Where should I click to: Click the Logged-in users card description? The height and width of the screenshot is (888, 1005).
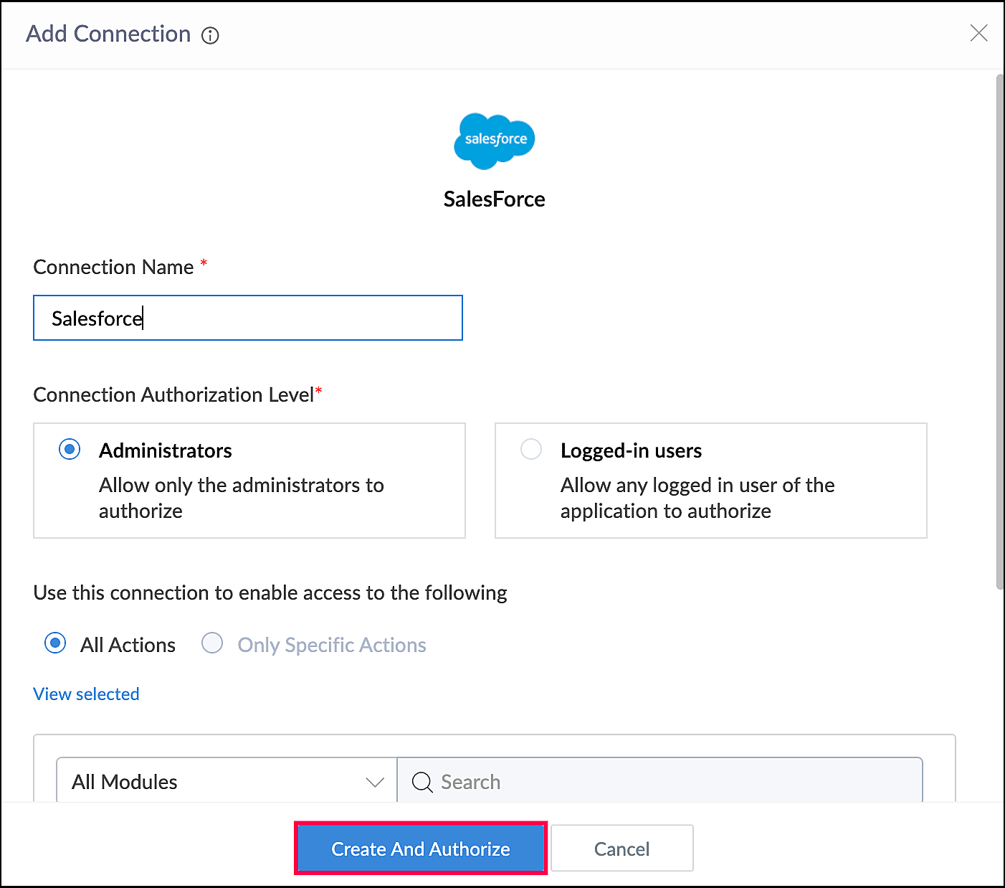[x=697, y=498]
